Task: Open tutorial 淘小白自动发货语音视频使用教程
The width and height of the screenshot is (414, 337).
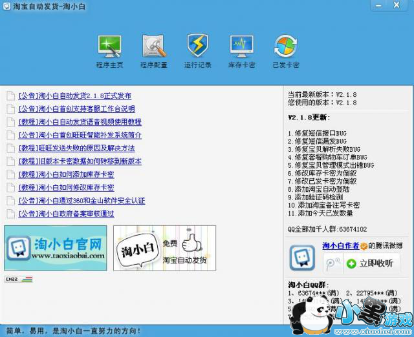Action: 80,122
